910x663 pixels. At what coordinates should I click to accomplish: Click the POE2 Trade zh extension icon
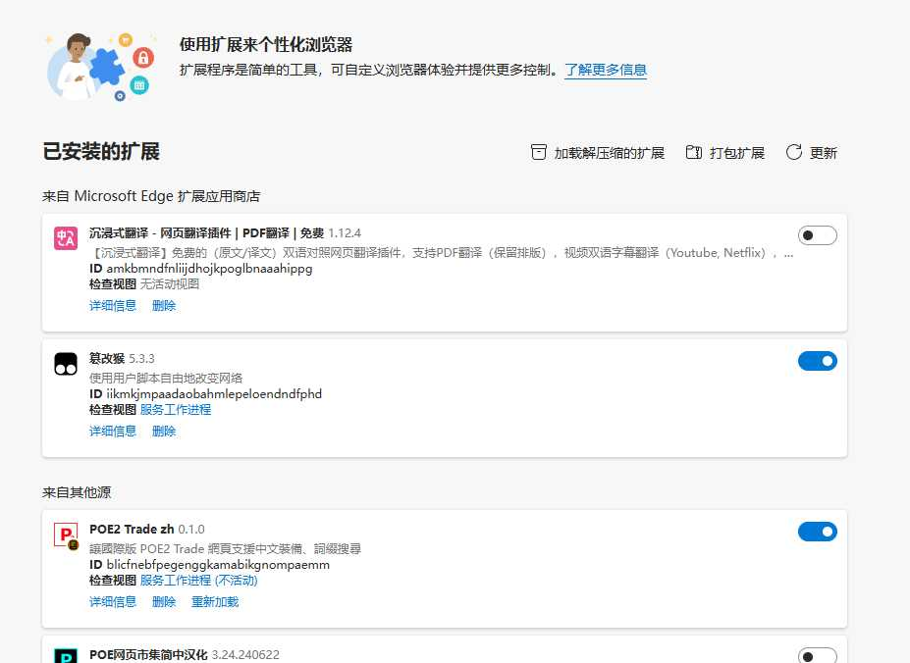(x=66, y=535)
